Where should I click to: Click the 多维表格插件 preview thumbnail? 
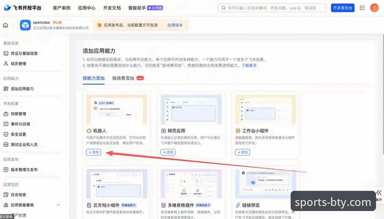pyautogui.click(x=191, y=184)
